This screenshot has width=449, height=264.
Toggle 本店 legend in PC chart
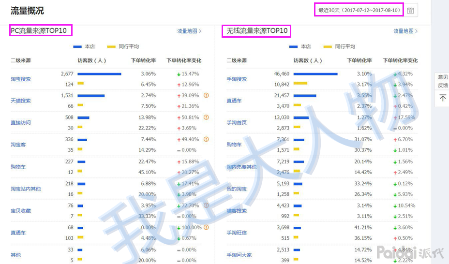click(x=84, y=46)
